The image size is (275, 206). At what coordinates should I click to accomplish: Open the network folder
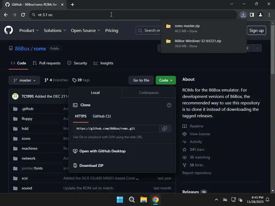(28, 158)
